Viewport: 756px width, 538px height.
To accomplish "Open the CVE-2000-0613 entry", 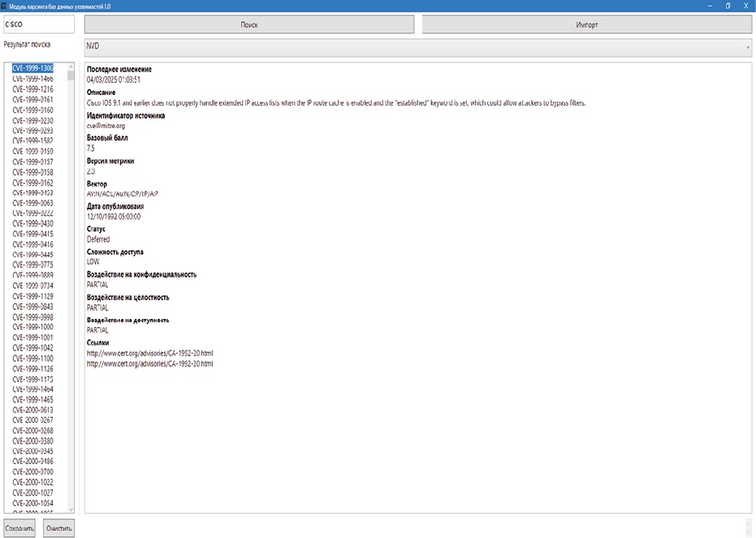I will (x=32, y=410).
